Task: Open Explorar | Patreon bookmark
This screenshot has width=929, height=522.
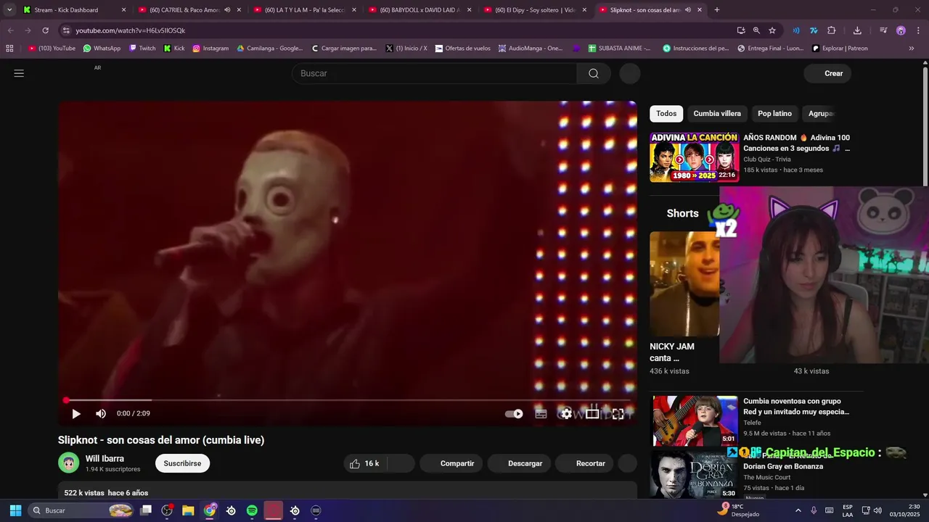Action: 839,49
